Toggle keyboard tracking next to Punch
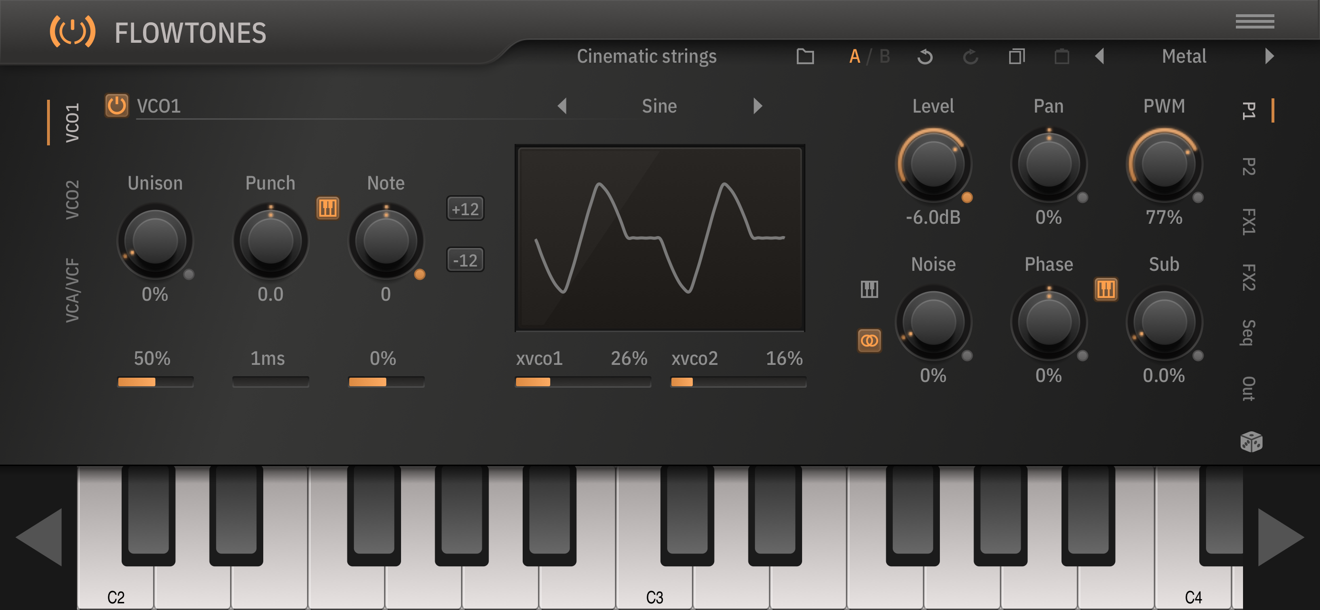 click(327, 208)
